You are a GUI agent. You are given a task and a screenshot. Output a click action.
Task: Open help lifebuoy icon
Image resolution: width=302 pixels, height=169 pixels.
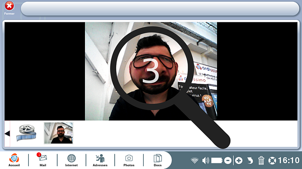pyautogui.click(x=272, y=161)
